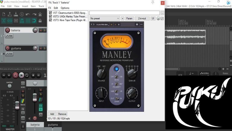Click bateria mixer strip routing stripes icon
232x131 pixels.
click(x=41, y=100)
